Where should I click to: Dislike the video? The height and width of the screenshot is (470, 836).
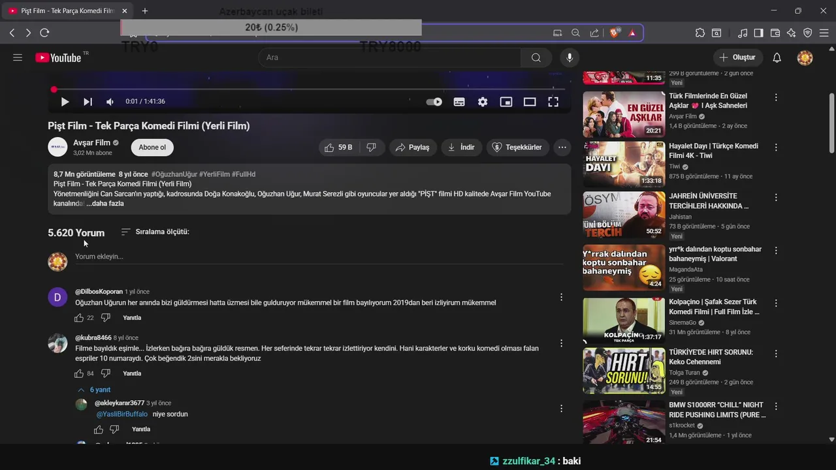pos(371,148)
